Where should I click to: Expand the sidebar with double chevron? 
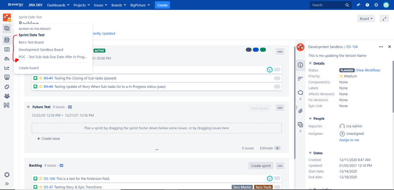7,184
